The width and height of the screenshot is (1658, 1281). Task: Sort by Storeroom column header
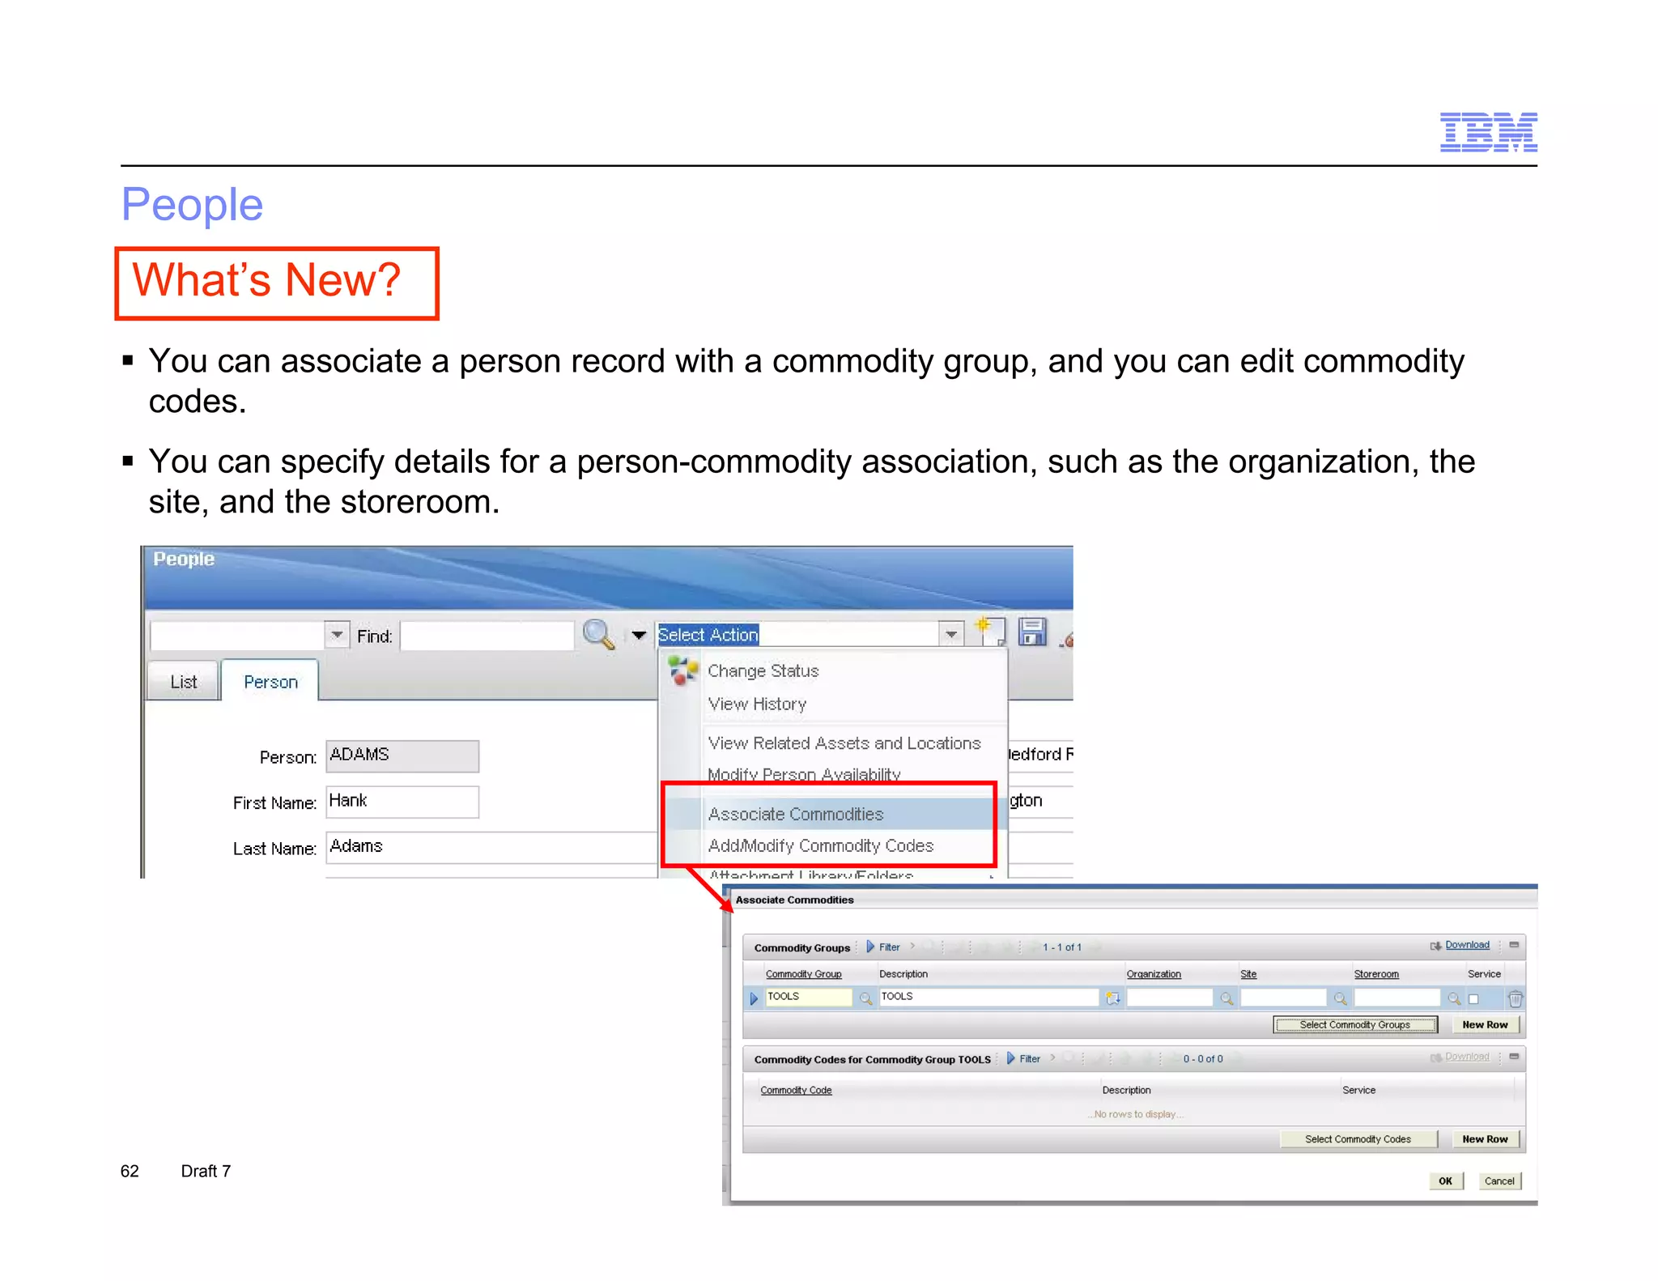(1376, 974)
